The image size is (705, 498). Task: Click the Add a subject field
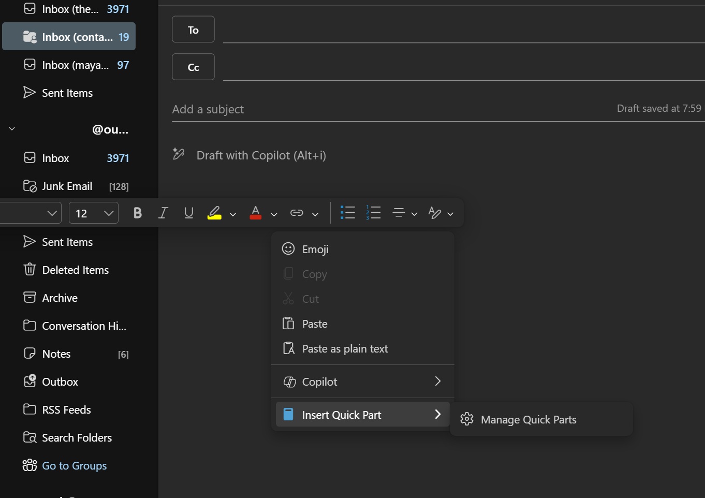click(391, 109)
